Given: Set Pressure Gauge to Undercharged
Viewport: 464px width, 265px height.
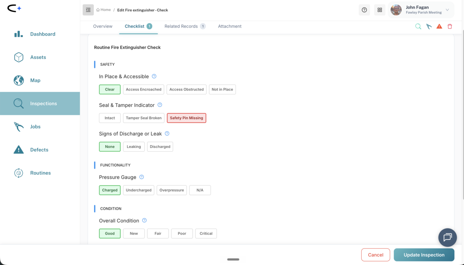Looking at the screenshot, I should tap(138, 190).
